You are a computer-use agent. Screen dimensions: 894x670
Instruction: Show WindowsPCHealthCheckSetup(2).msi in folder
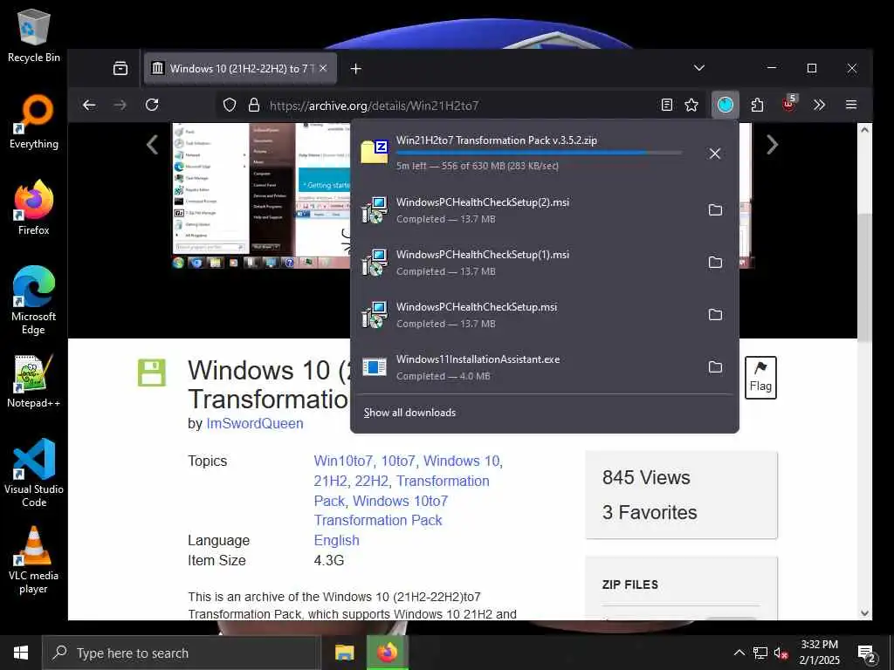(x=715, y=210)
